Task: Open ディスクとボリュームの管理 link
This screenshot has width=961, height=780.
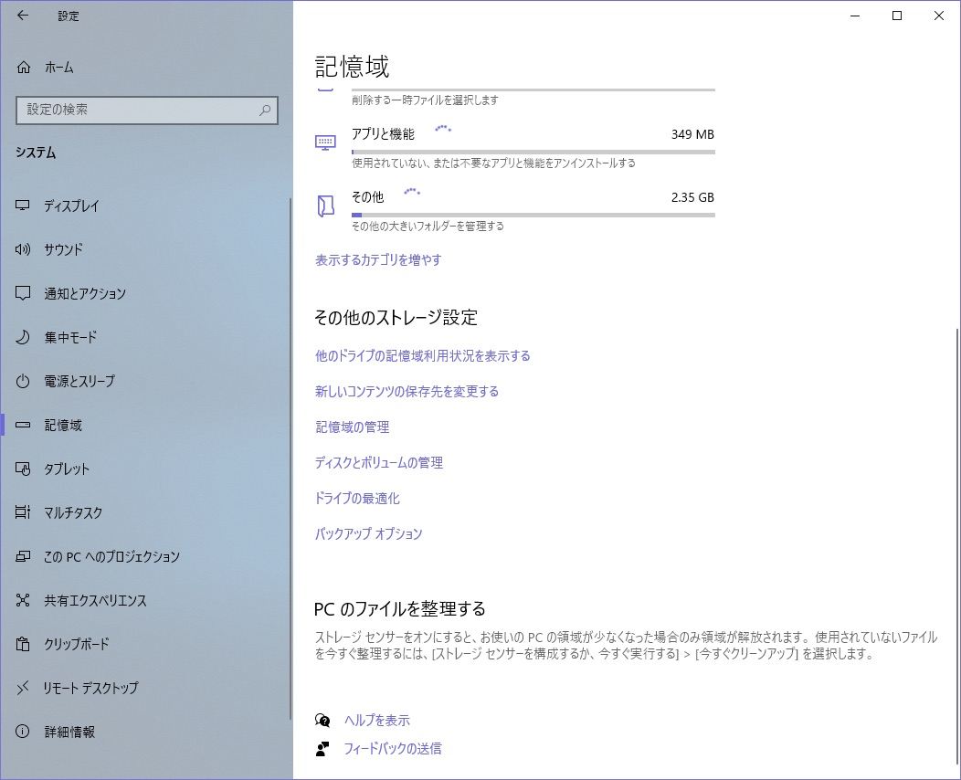Action: point(379,462)
